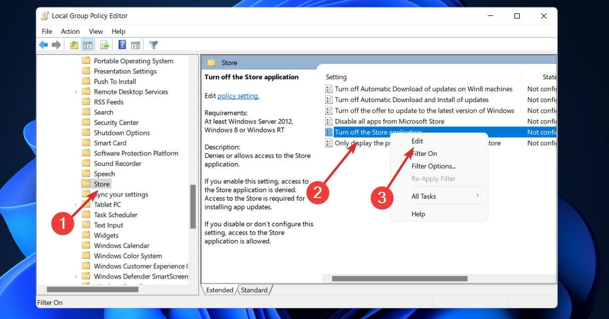Click the tree pane horizontal scrollbar thumb
The image size is (609, 319).
click(92, 289)
